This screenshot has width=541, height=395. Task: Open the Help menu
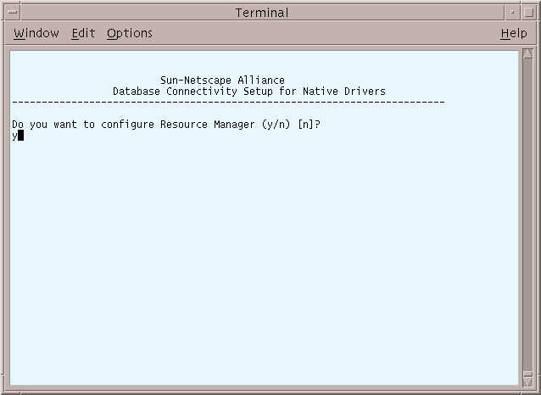(x=514, y=33)
